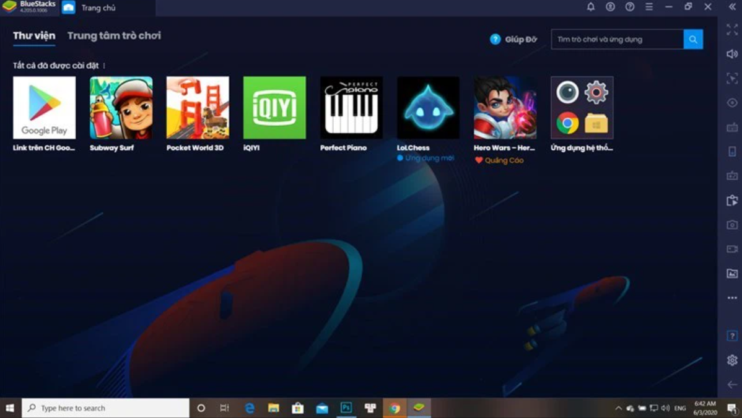Open the account profile icon
Viewport: 742px width, 418px height.
click(x=610, y=7)
